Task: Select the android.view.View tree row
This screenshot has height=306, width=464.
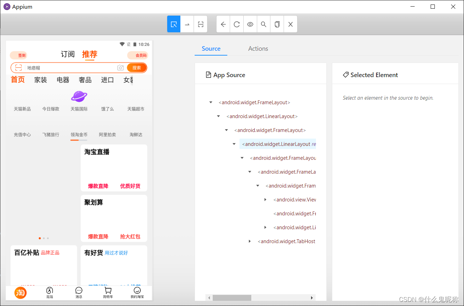Action: (294, 200)
